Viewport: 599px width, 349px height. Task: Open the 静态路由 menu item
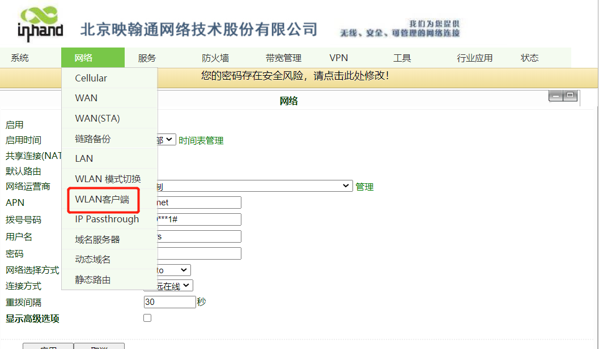(93, 280)
